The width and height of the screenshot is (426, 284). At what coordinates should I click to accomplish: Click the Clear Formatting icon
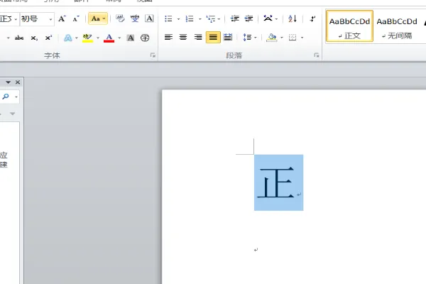[x=119, y=18]
